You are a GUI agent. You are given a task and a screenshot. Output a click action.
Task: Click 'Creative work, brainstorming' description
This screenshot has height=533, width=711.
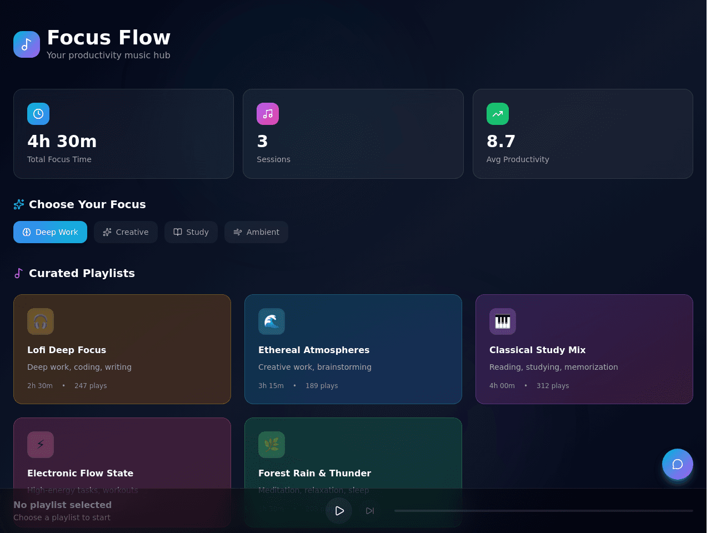pos(315,367)
